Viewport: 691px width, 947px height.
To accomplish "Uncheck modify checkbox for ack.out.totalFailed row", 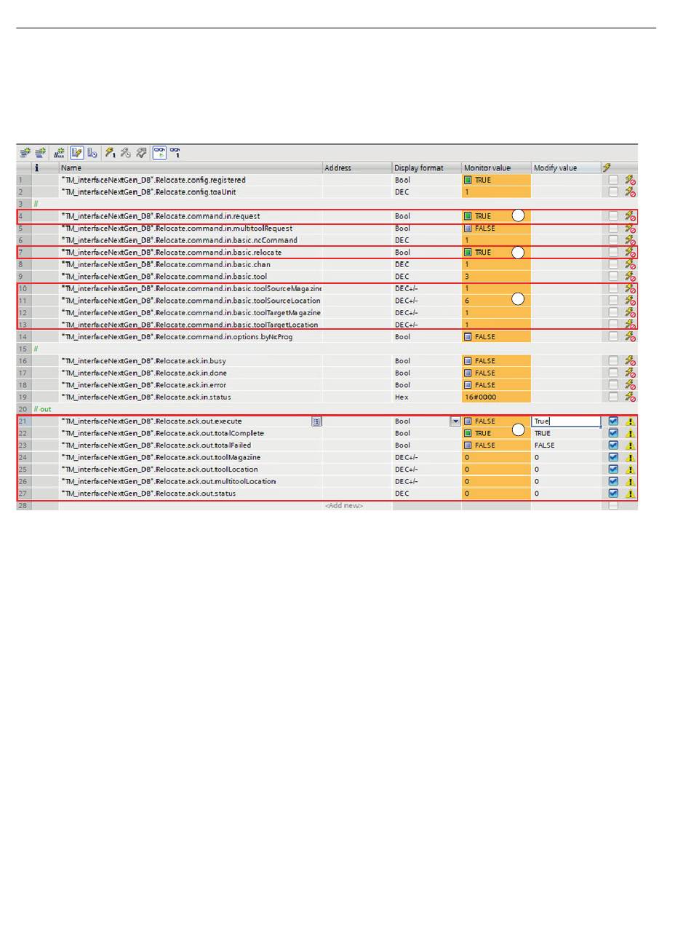I will 613,445.
